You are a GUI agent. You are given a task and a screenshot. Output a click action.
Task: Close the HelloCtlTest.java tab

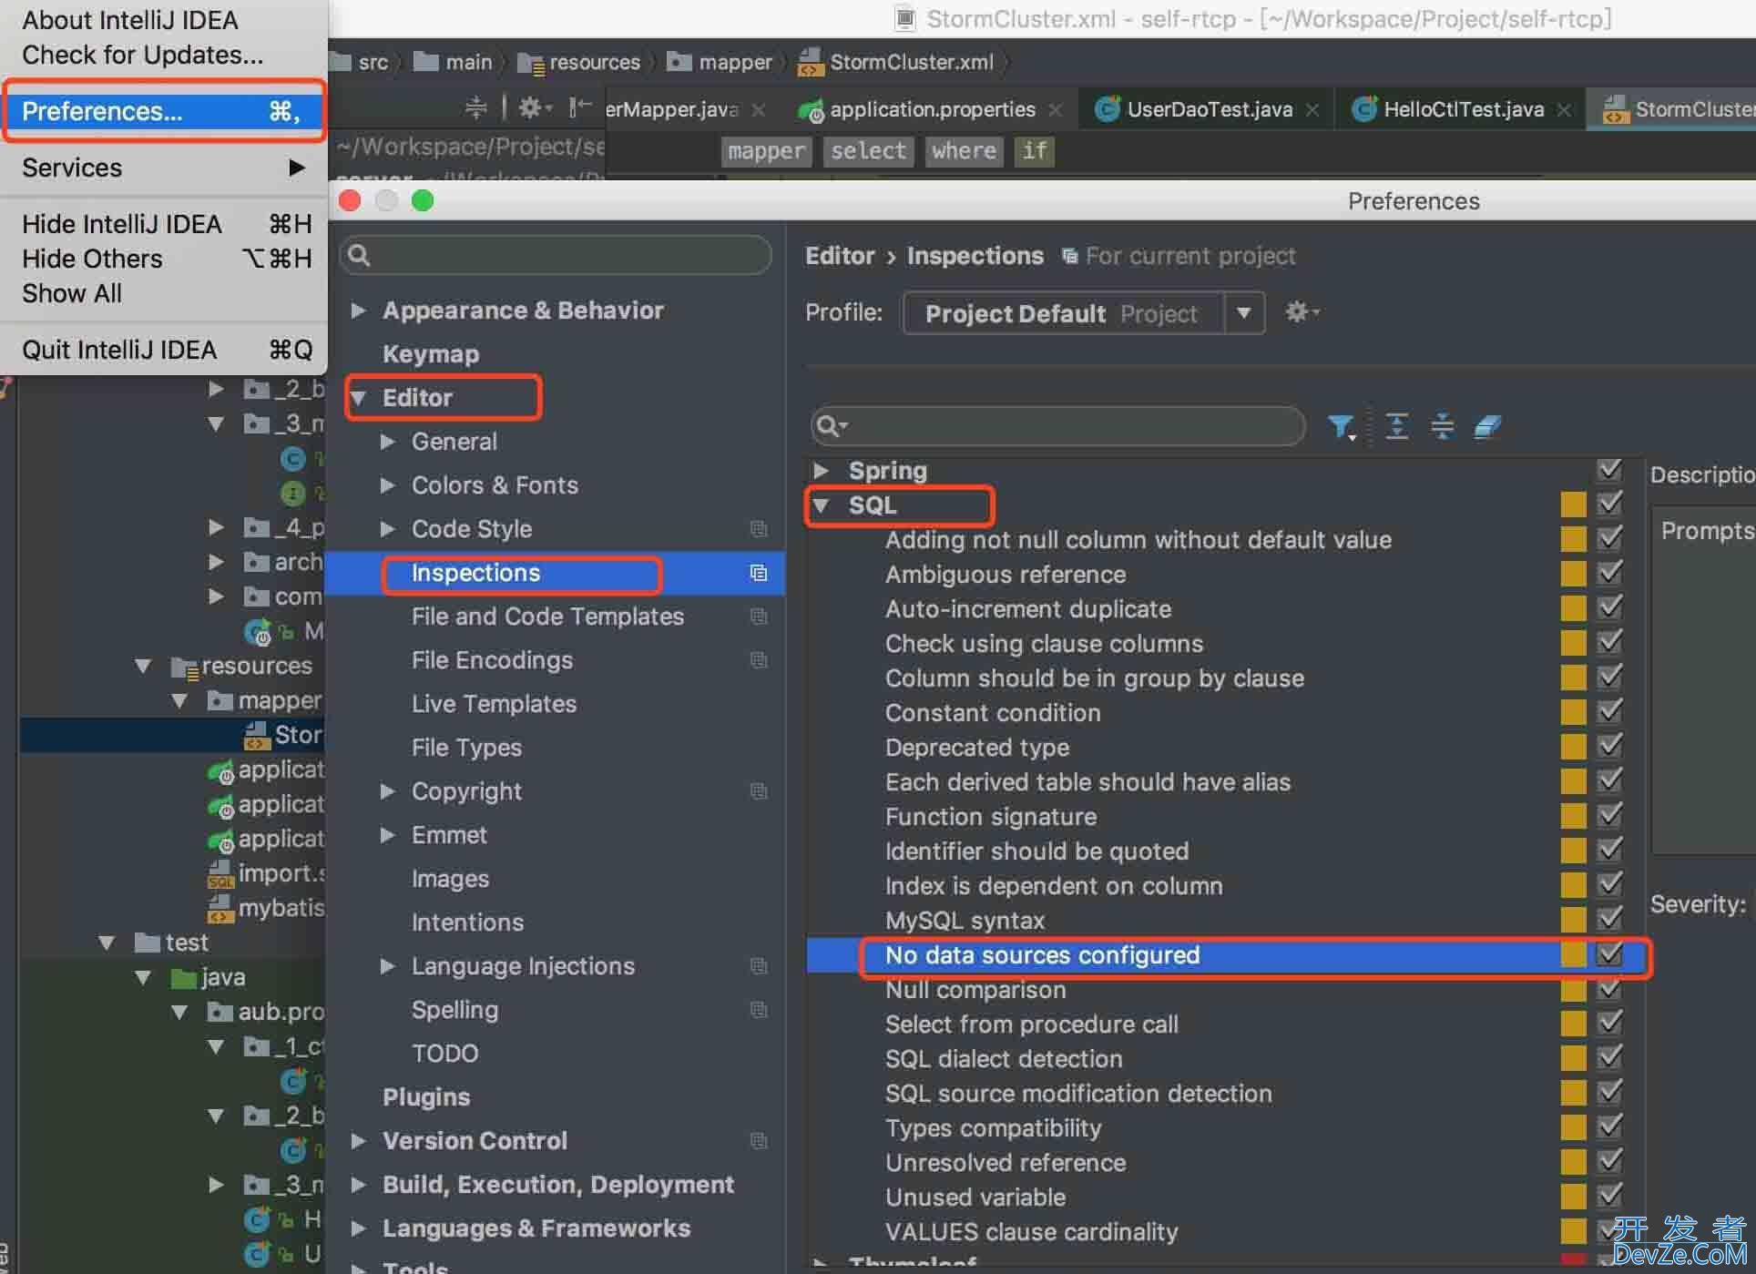[1564, 110]
